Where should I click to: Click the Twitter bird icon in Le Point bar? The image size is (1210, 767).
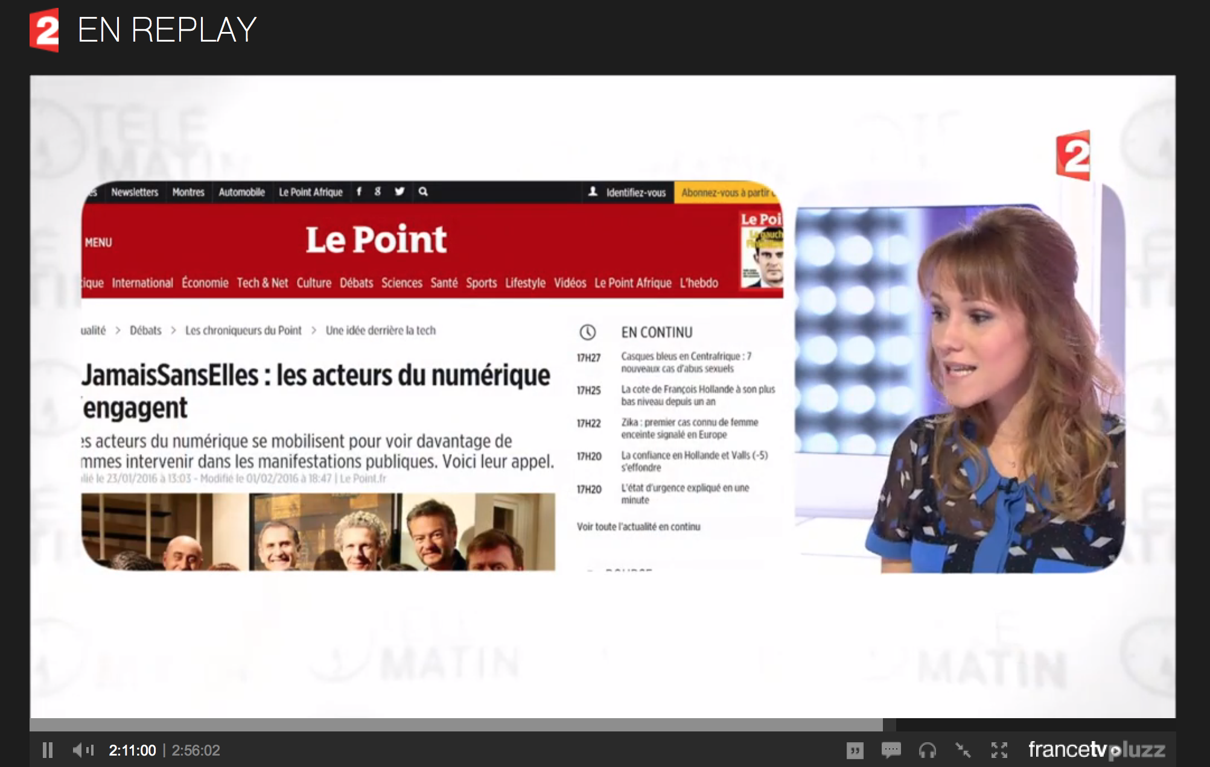(x=400, y=191)
